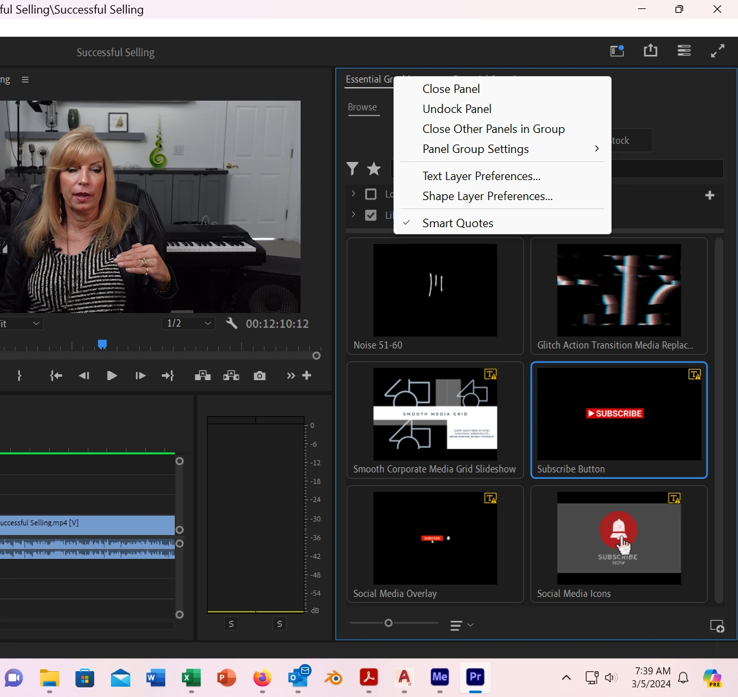Export frame with the camera icon
The width and height of the screenshot is (738, 697).
259,376
